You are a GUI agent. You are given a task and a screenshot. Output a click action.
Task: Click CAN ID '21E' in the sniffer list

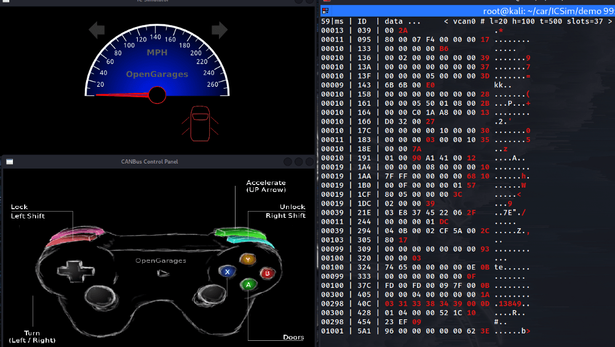pyautogui.click(x=364, y=213)
